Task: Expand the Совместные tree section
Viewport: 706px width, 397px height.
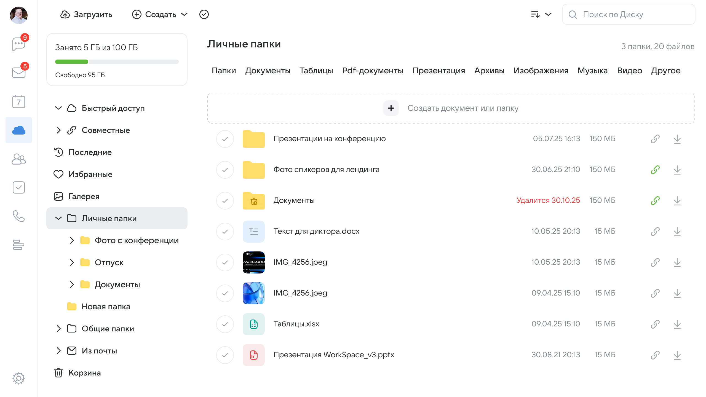Action: pos(58,130)
